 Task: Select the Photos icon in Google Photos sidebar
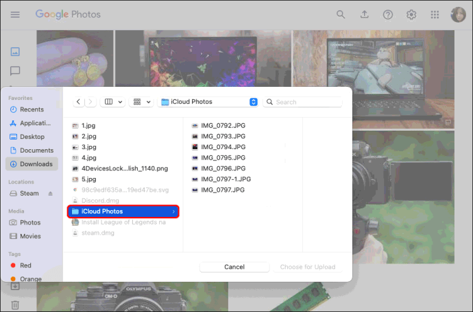15,51
